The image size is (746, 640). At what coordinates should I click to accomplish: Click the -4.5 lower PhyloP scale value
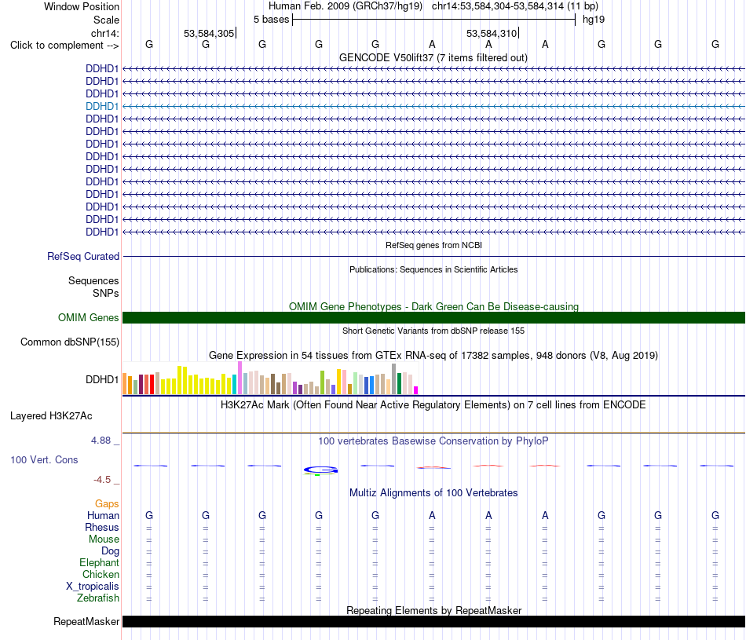coord(102,480)
